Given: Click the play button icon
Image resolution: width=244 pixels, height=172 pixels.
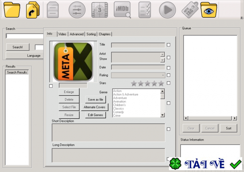Looking at the screenshot, I should point(167,10).
